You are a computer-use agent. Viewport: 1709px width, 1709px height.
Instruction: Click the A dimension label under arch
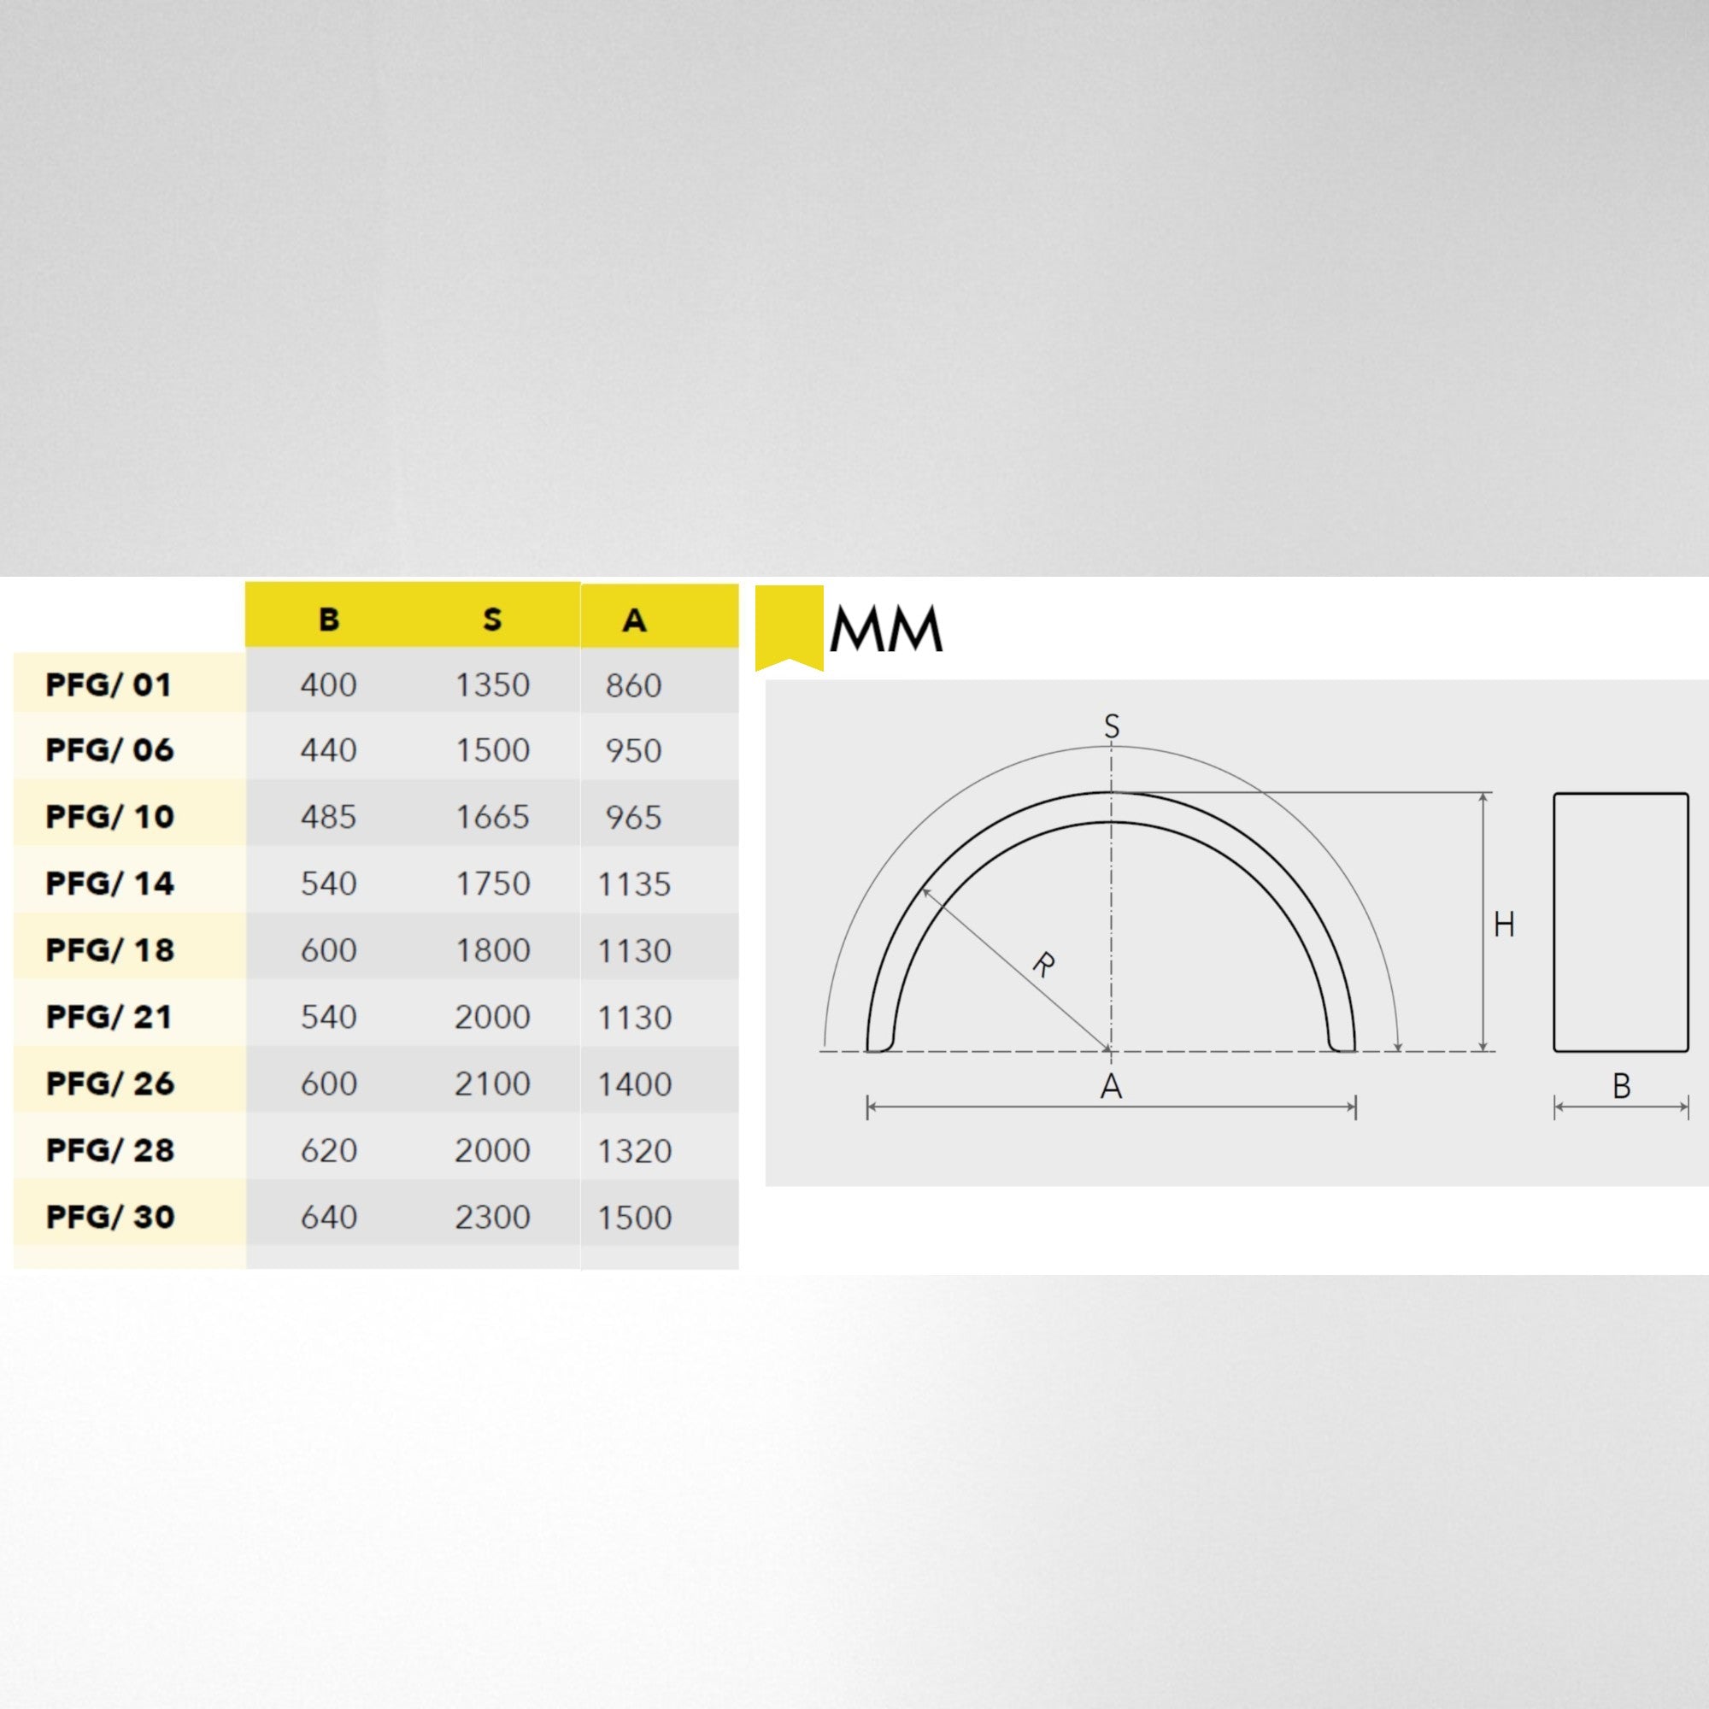(1111, 1086)
